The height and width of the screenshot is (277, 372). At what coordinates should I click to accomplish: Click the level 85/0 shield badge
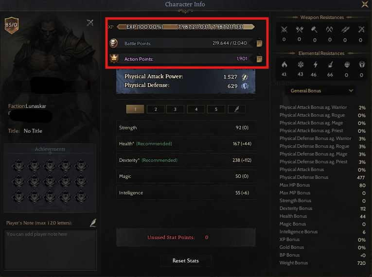click(x=11, y=25)
